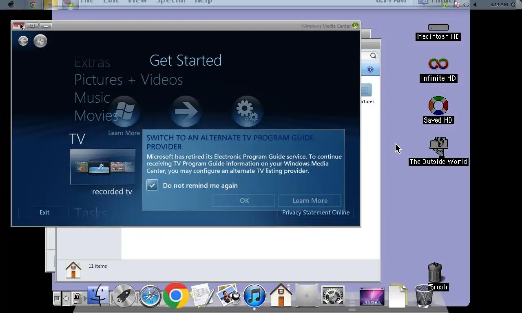Uncheck Do not remind me again
The image size is (522, 313).
[x=152, y=185]
